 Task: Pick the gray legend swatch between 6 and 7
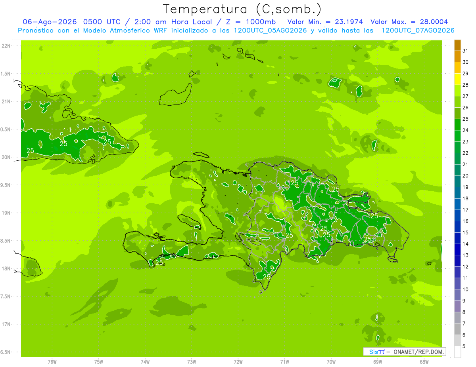pos(457,329)
